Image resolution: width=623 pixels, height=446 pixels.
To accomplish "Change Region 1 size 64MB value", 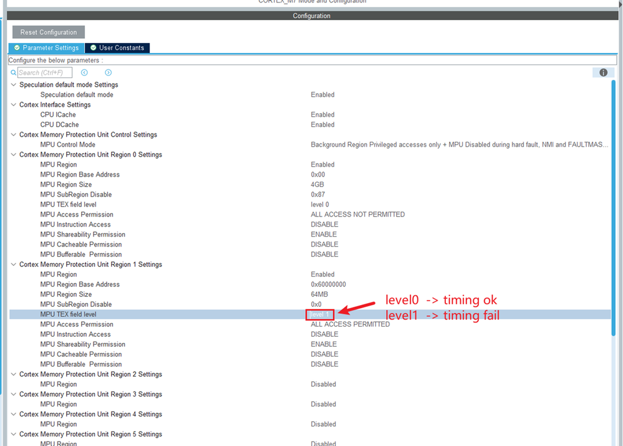I will pos(319,294).
